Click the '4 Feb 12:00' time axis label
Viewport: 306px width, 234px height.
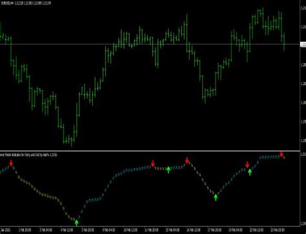point(67,230)
